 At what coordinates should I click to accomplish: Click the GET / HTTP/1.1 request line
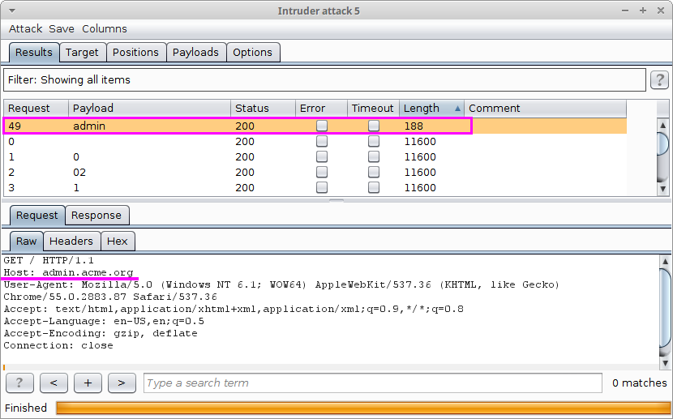tap(49, 260)
